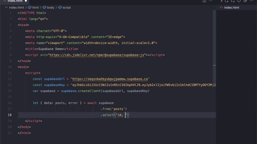Click the 'await' keyword on line 16

(92, 103)
